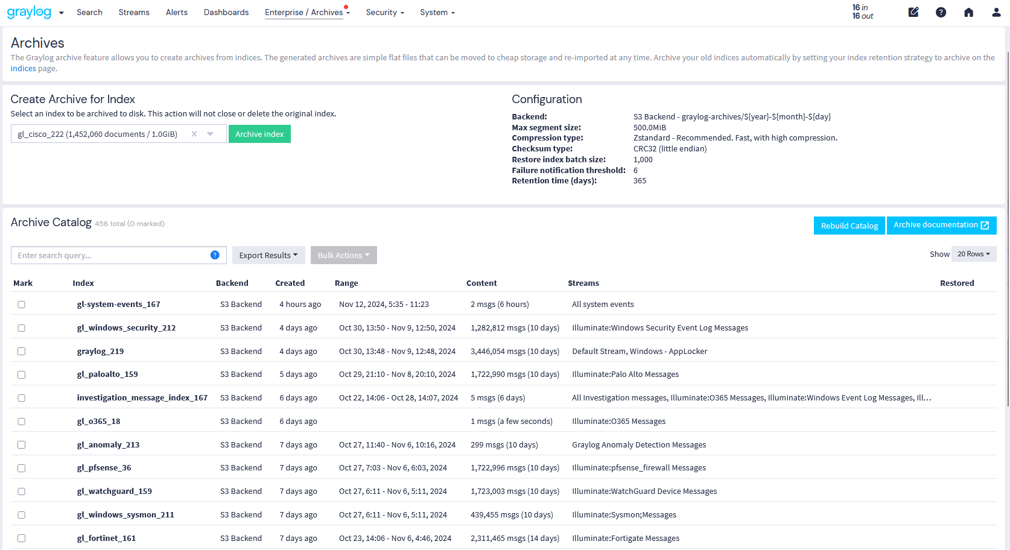Click Rebuild Catalog

coord(849,226)
